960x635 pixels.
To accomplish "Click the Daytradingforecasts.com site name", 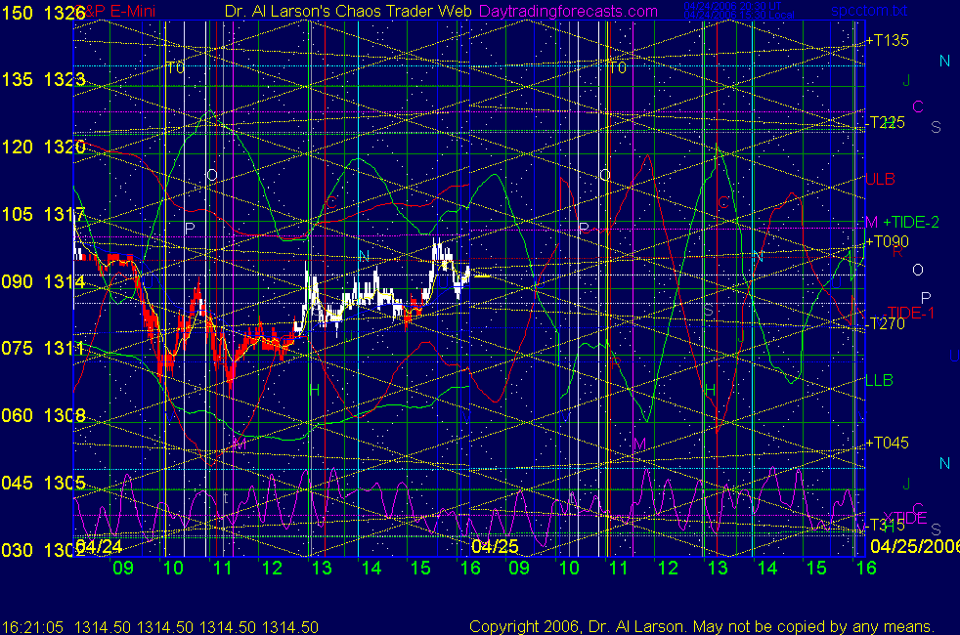I will click(x=568, y=12).
